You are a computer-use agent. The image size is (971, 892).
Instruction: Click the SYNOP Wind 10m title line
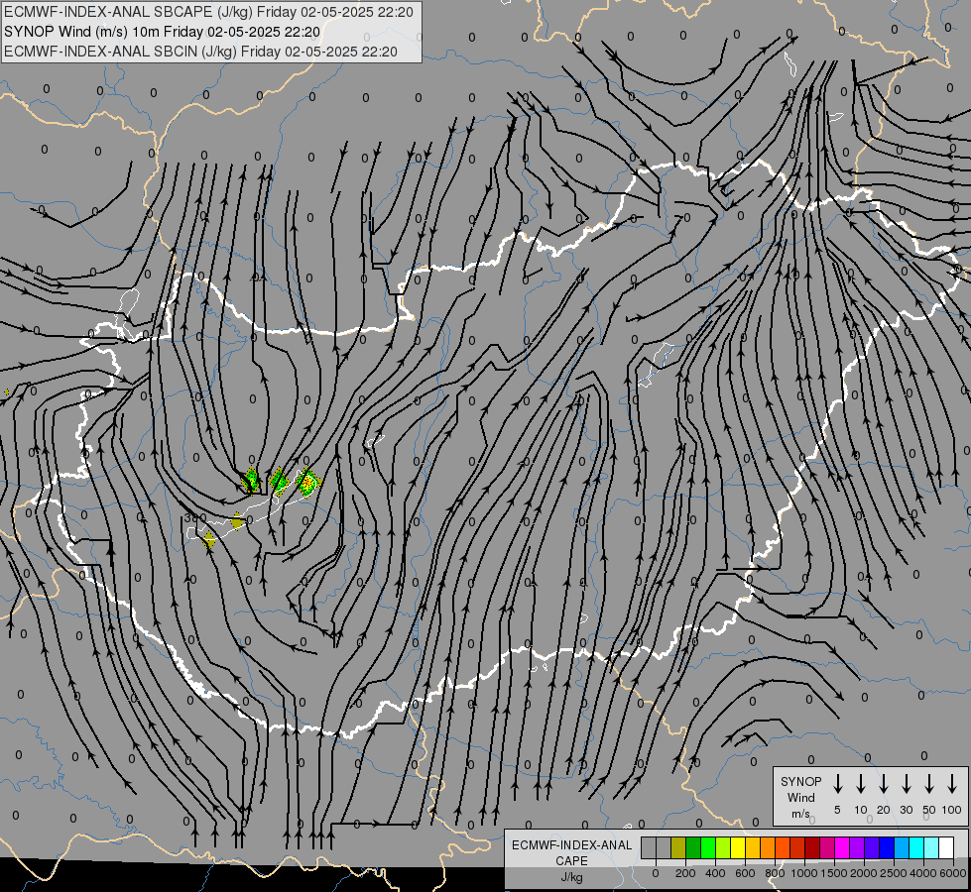coord(163,32)
